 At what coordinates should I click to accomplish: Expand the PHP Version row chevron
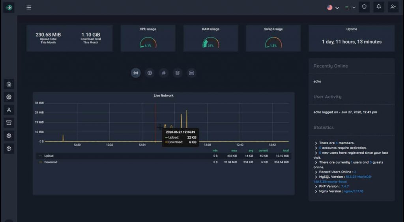tap(316, 187)
